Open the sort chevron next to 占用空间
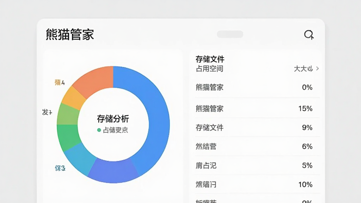The image size is (361, 203). click(x=318, y=69)
